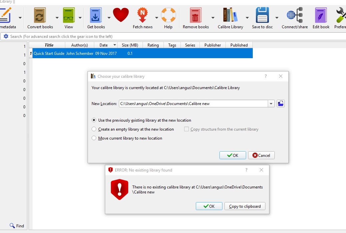Open the Calibre Library dropdown arrow
The height and width of the screenshot is (233, 346).
point(247,18)
